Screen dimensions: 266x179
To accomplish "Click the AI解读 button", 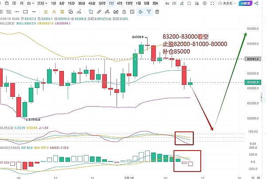I will click(x=246, y=3).
